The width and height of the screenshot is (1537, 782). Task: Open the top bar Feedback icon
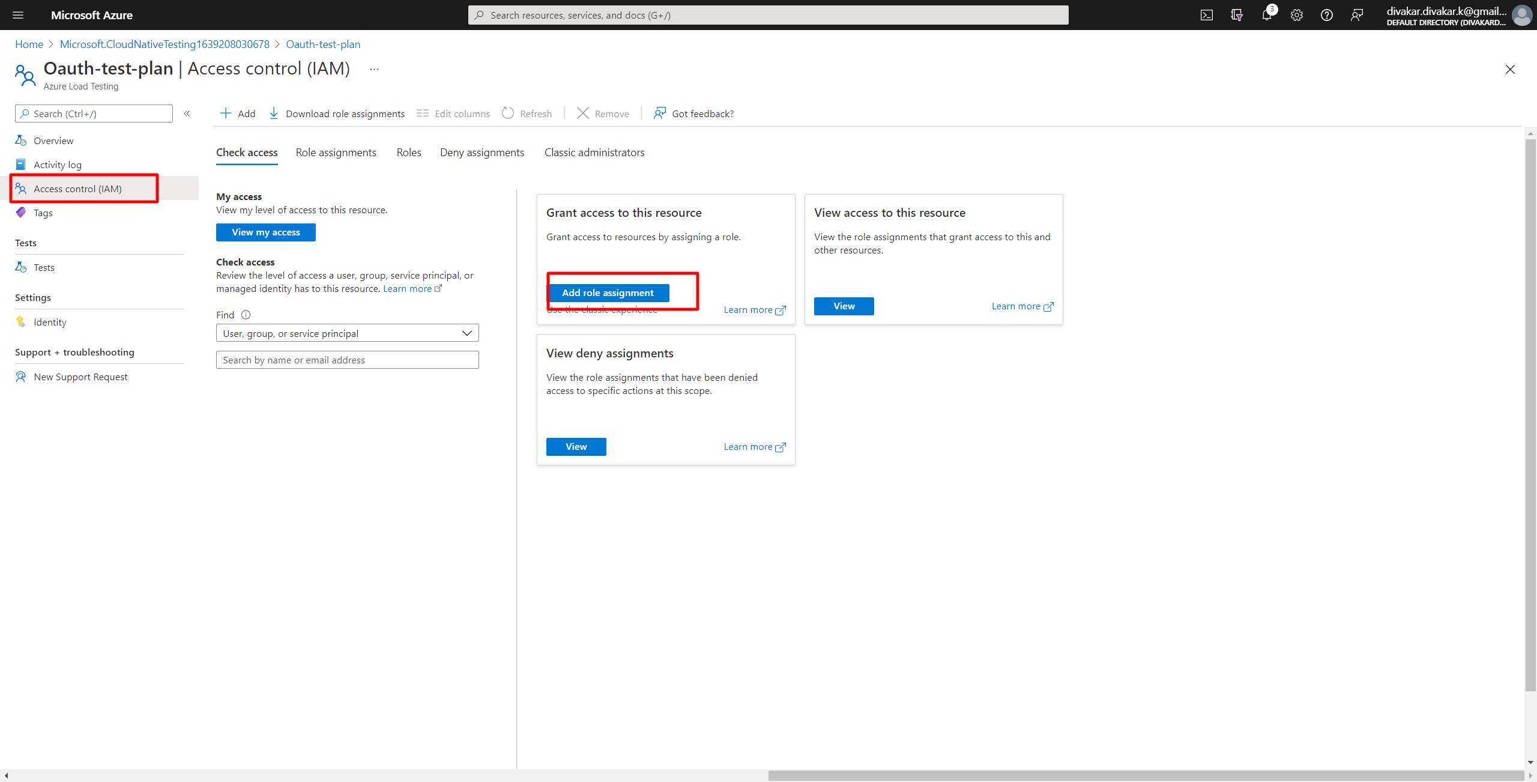tap(1357, 15)
